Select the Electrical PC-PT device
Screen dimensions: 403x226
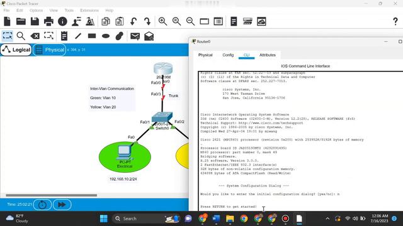[x=125, y=153]
